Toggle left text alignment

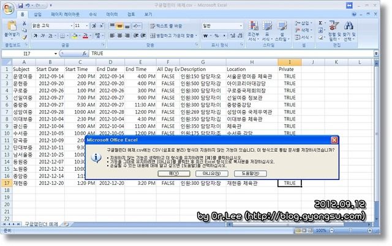(112, 35)
